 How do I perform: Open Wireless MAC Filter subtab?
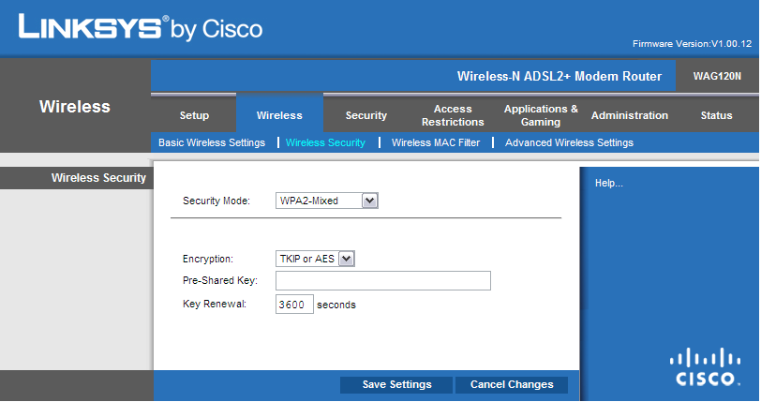pos(436,142)
